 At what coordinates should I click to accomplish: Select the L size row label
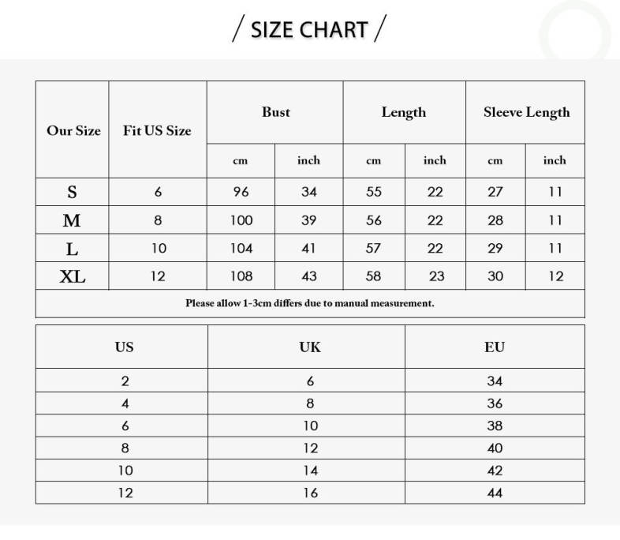pos(72,249)
